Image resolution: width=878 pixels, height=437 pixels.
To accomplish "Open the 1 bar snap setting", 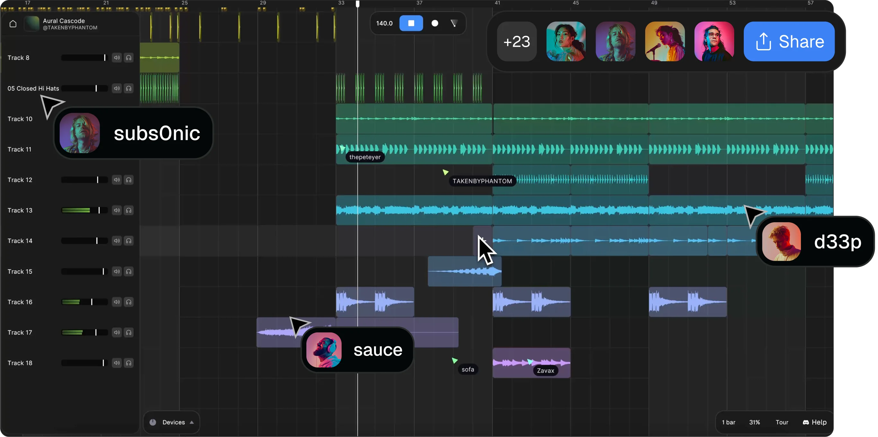I will [728, 422].
